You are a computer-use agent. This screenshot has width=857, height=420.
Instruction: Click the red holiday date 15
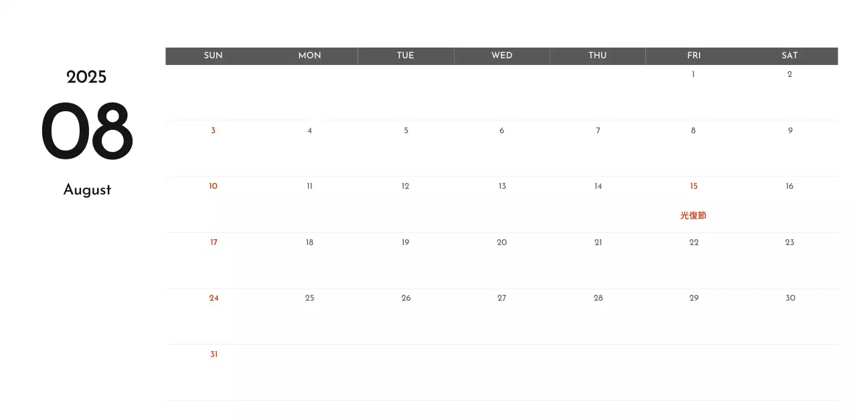point(694,186)
